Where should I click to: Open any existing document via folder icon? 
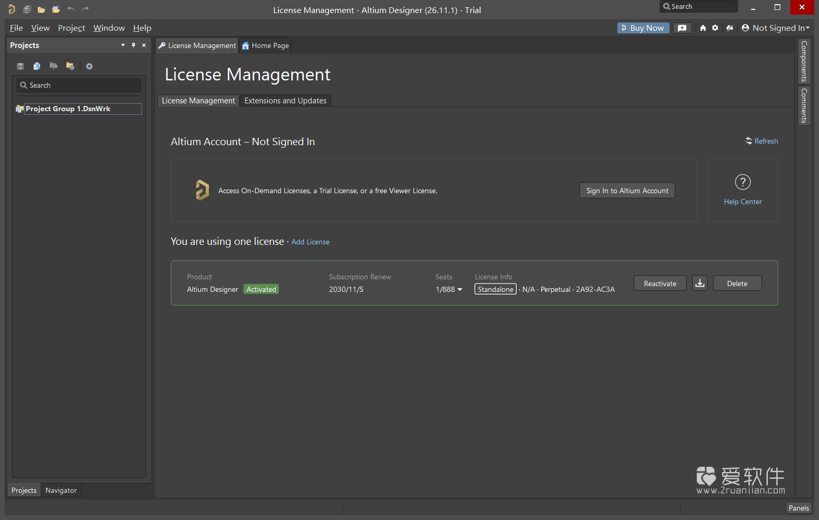pyautogui.click(x=41, y=9)
